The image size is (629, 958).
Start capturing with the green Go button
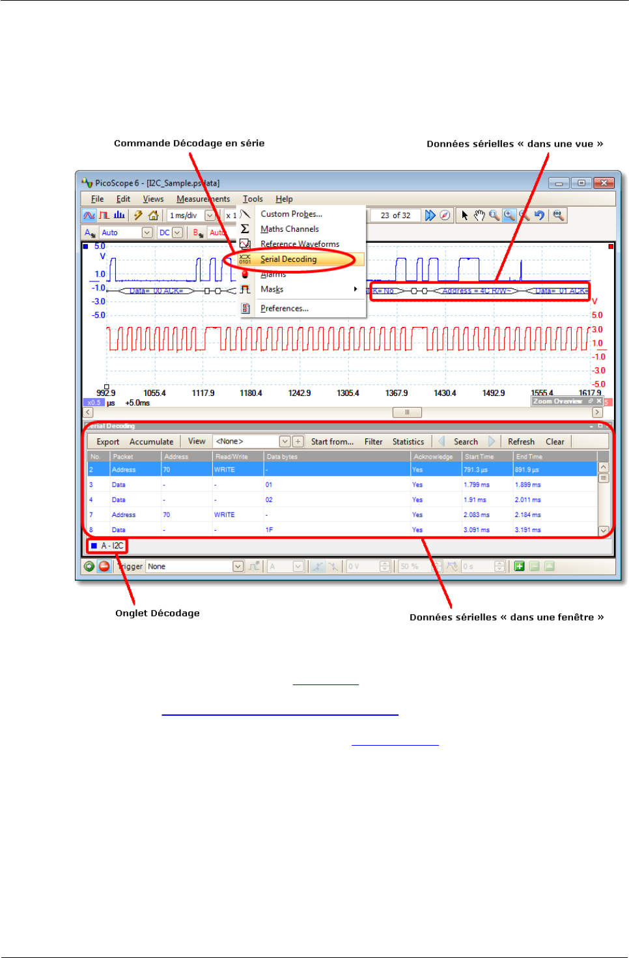point(89,567)
